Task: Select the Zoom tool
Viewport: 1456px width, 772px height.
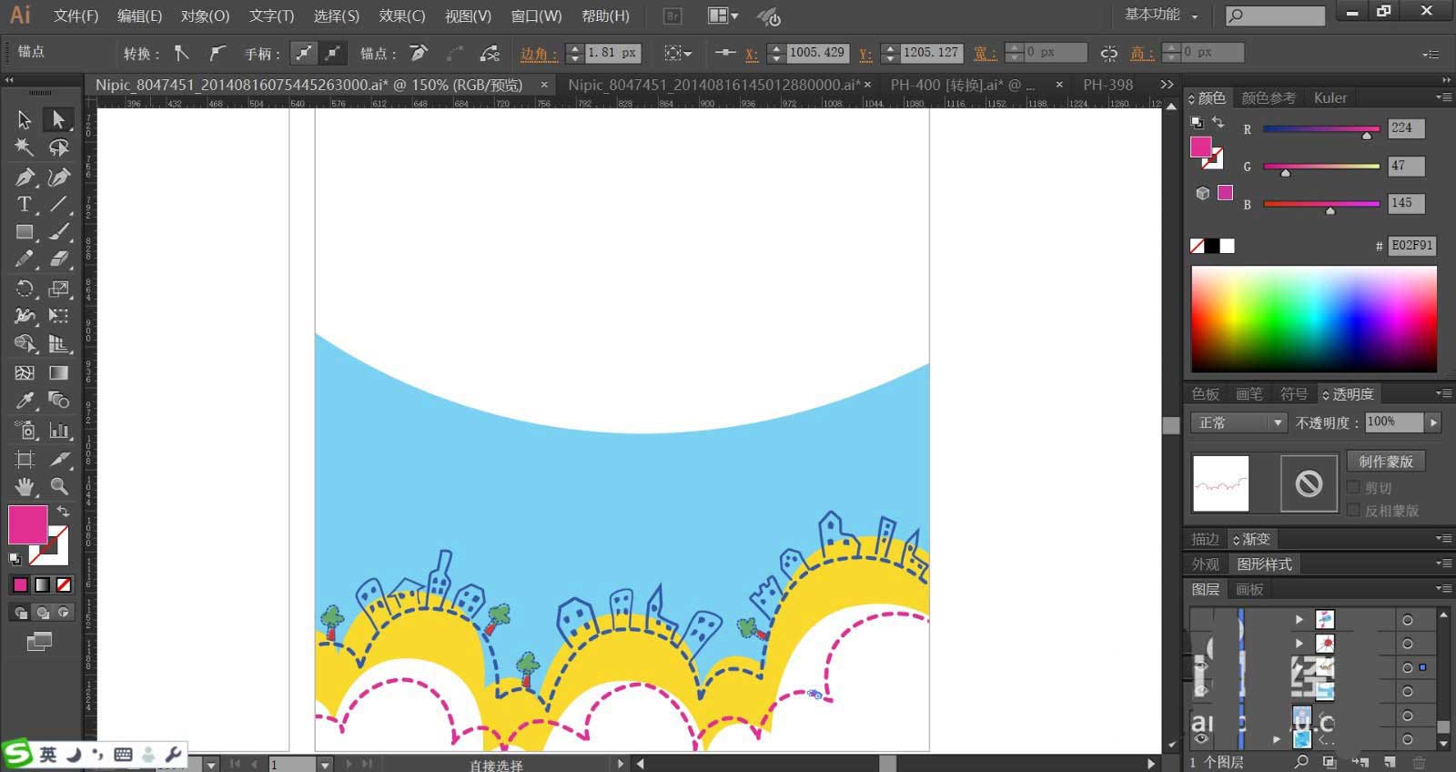Action: point(59,486)
